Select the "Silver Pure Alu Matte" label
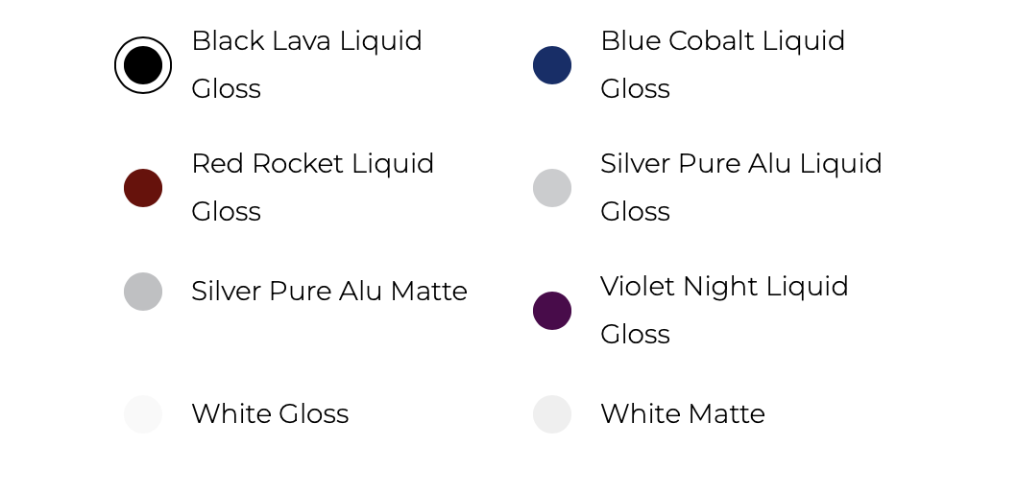Image resolution: width=1018 pixels, height=493 pixels. click(x=328, y=292)
